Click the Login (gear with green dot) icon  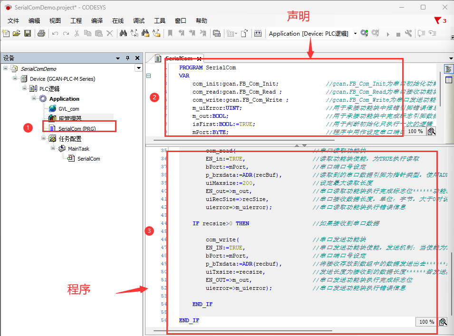(364, 33)
